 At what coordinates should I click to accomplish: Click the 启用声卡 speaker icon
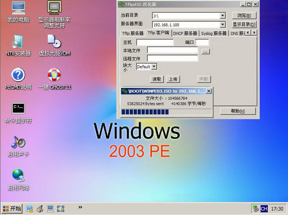(18, 146)
